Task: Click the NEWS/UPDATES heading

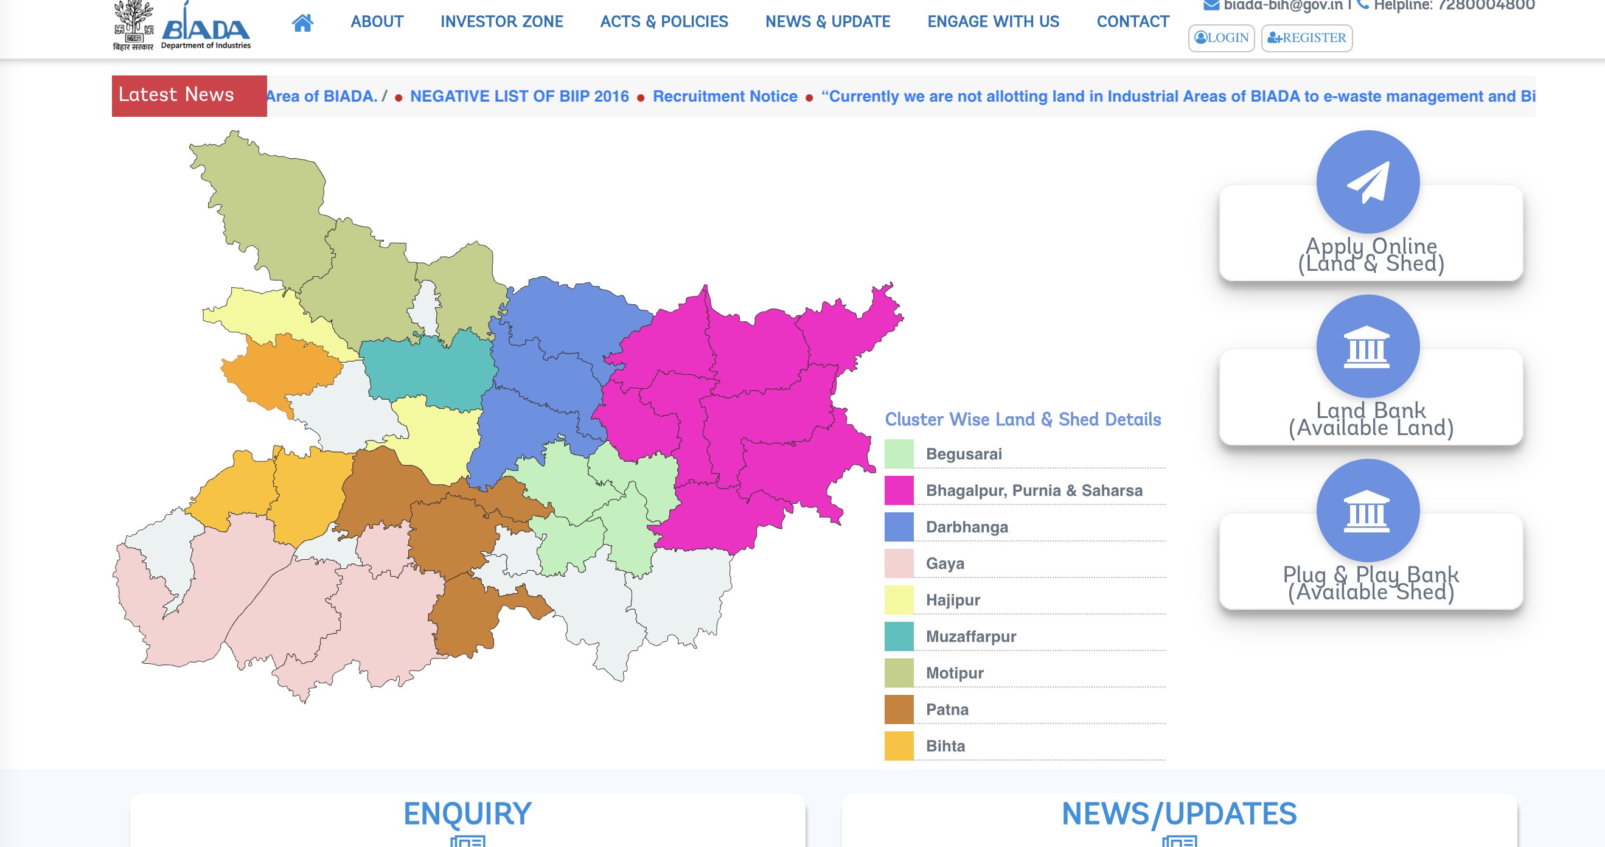Action: click(x=1180, y=814)
